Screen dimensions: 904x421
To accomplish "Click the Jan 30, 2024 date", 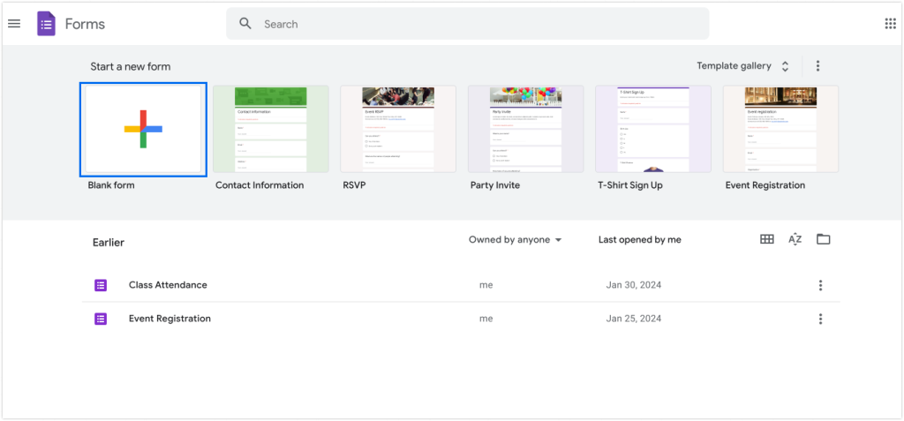I will (634, 285).
